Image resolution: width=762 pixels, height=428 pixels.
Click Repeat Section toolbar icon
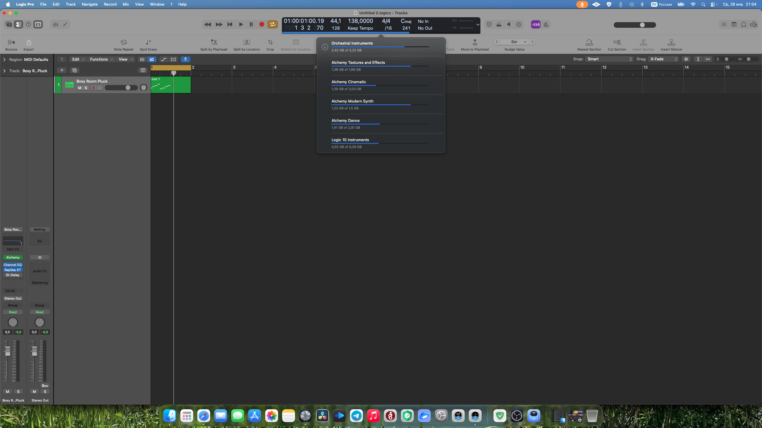click(589, 42)
